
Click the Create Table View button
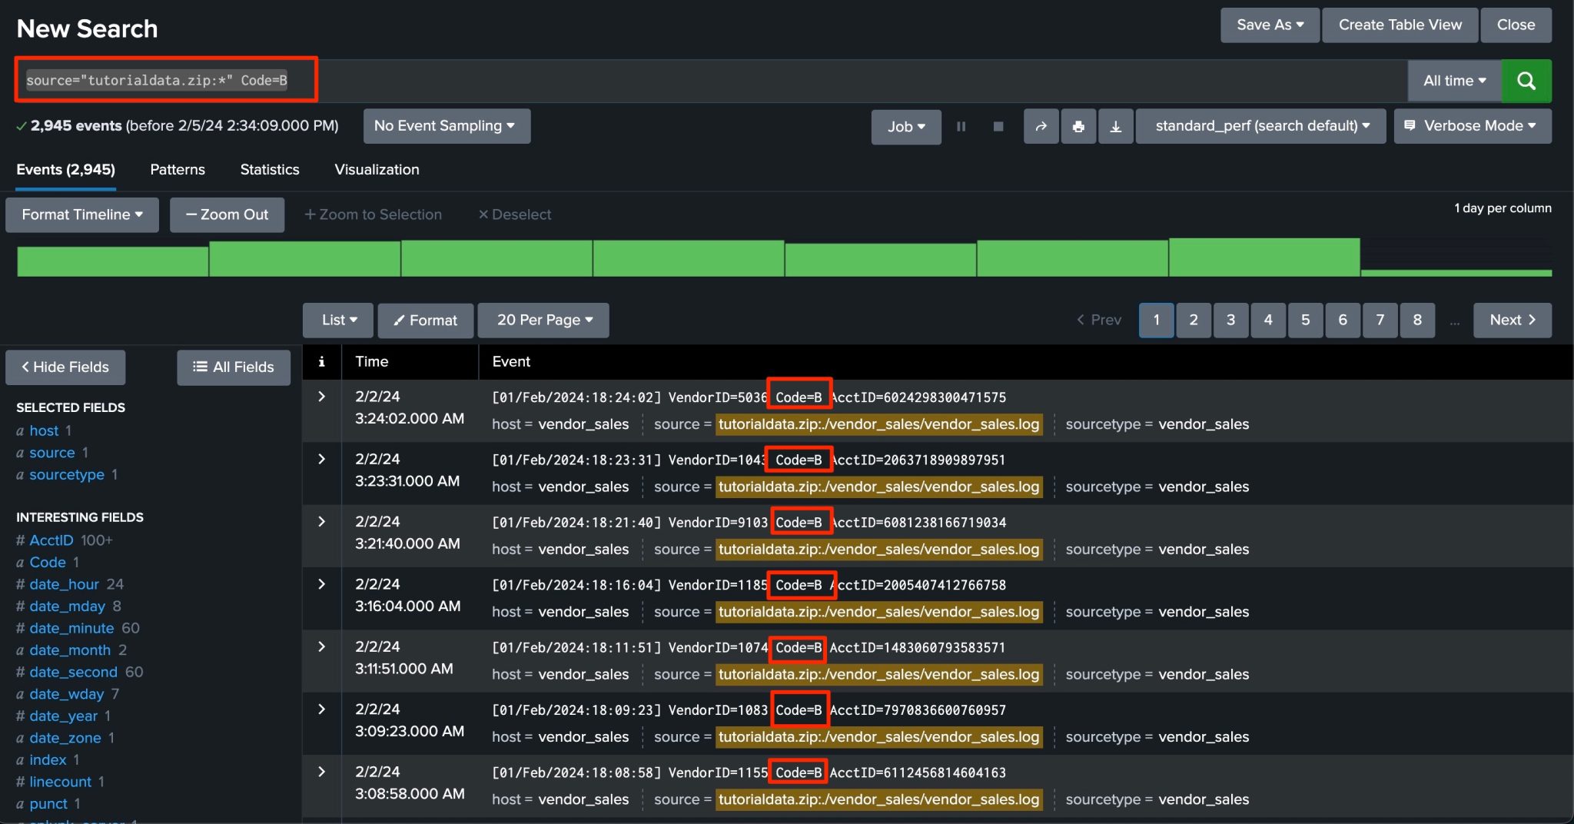(x=1399, y=25)
